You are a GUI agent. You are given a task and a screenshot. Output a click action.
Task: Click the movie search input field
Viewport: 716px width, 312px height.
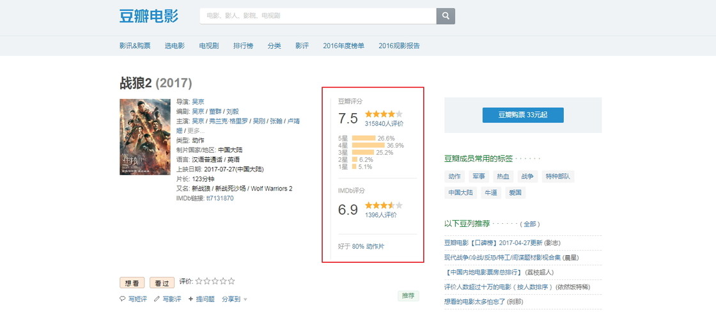pos(318,16)
